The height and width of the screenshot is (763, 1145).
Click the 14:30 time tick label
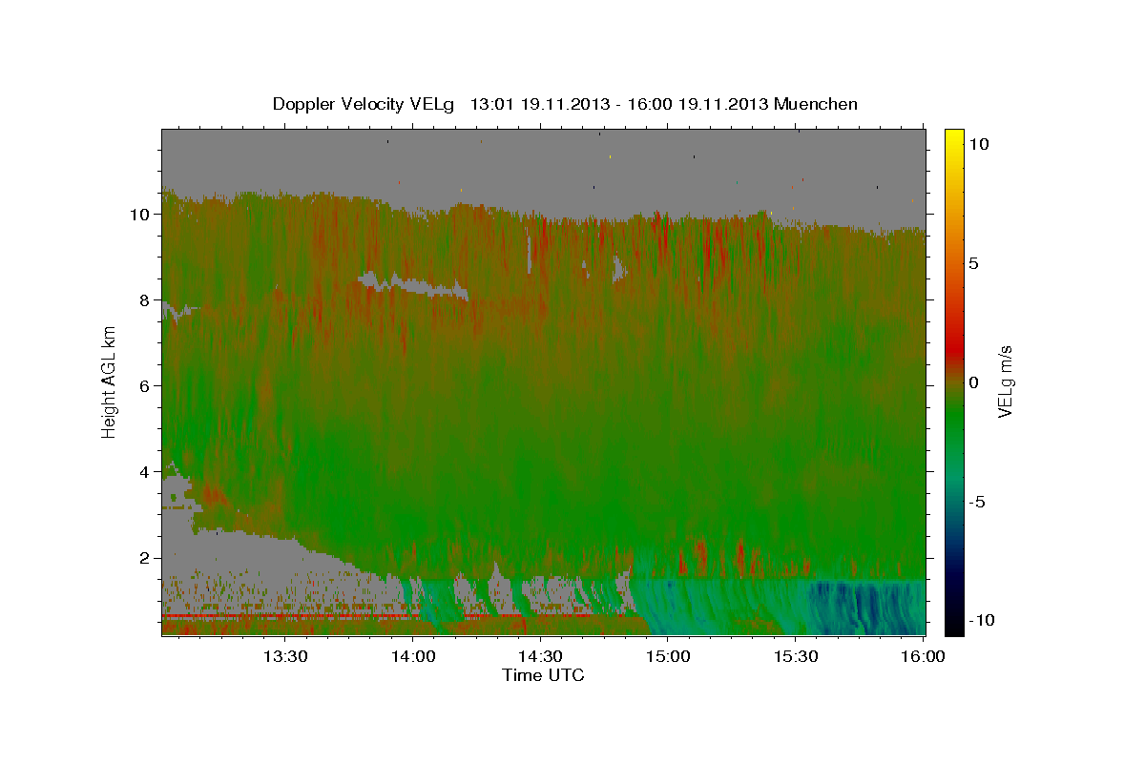click(x=540, y=656)
